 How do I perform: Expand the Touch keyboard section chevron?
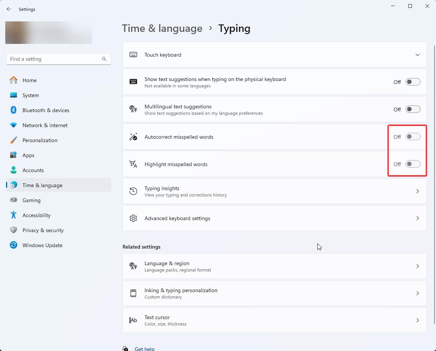point(417,55)
